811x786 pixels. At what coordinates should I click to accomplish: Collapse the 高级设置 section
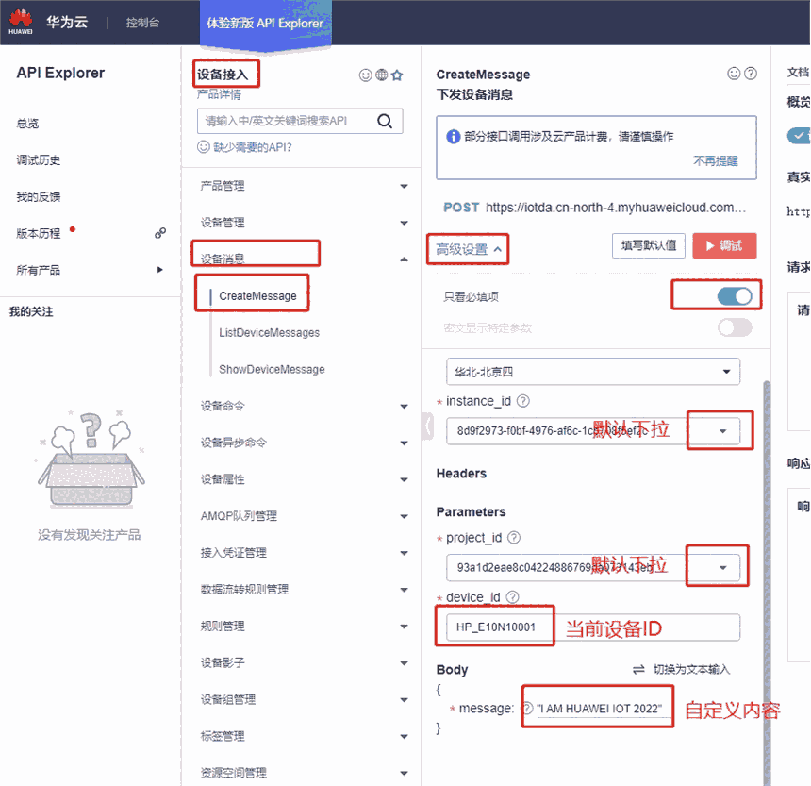pos(469,249)
